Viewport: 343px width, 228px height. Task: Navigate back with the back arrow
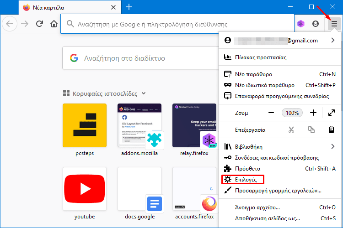(10, 24)
